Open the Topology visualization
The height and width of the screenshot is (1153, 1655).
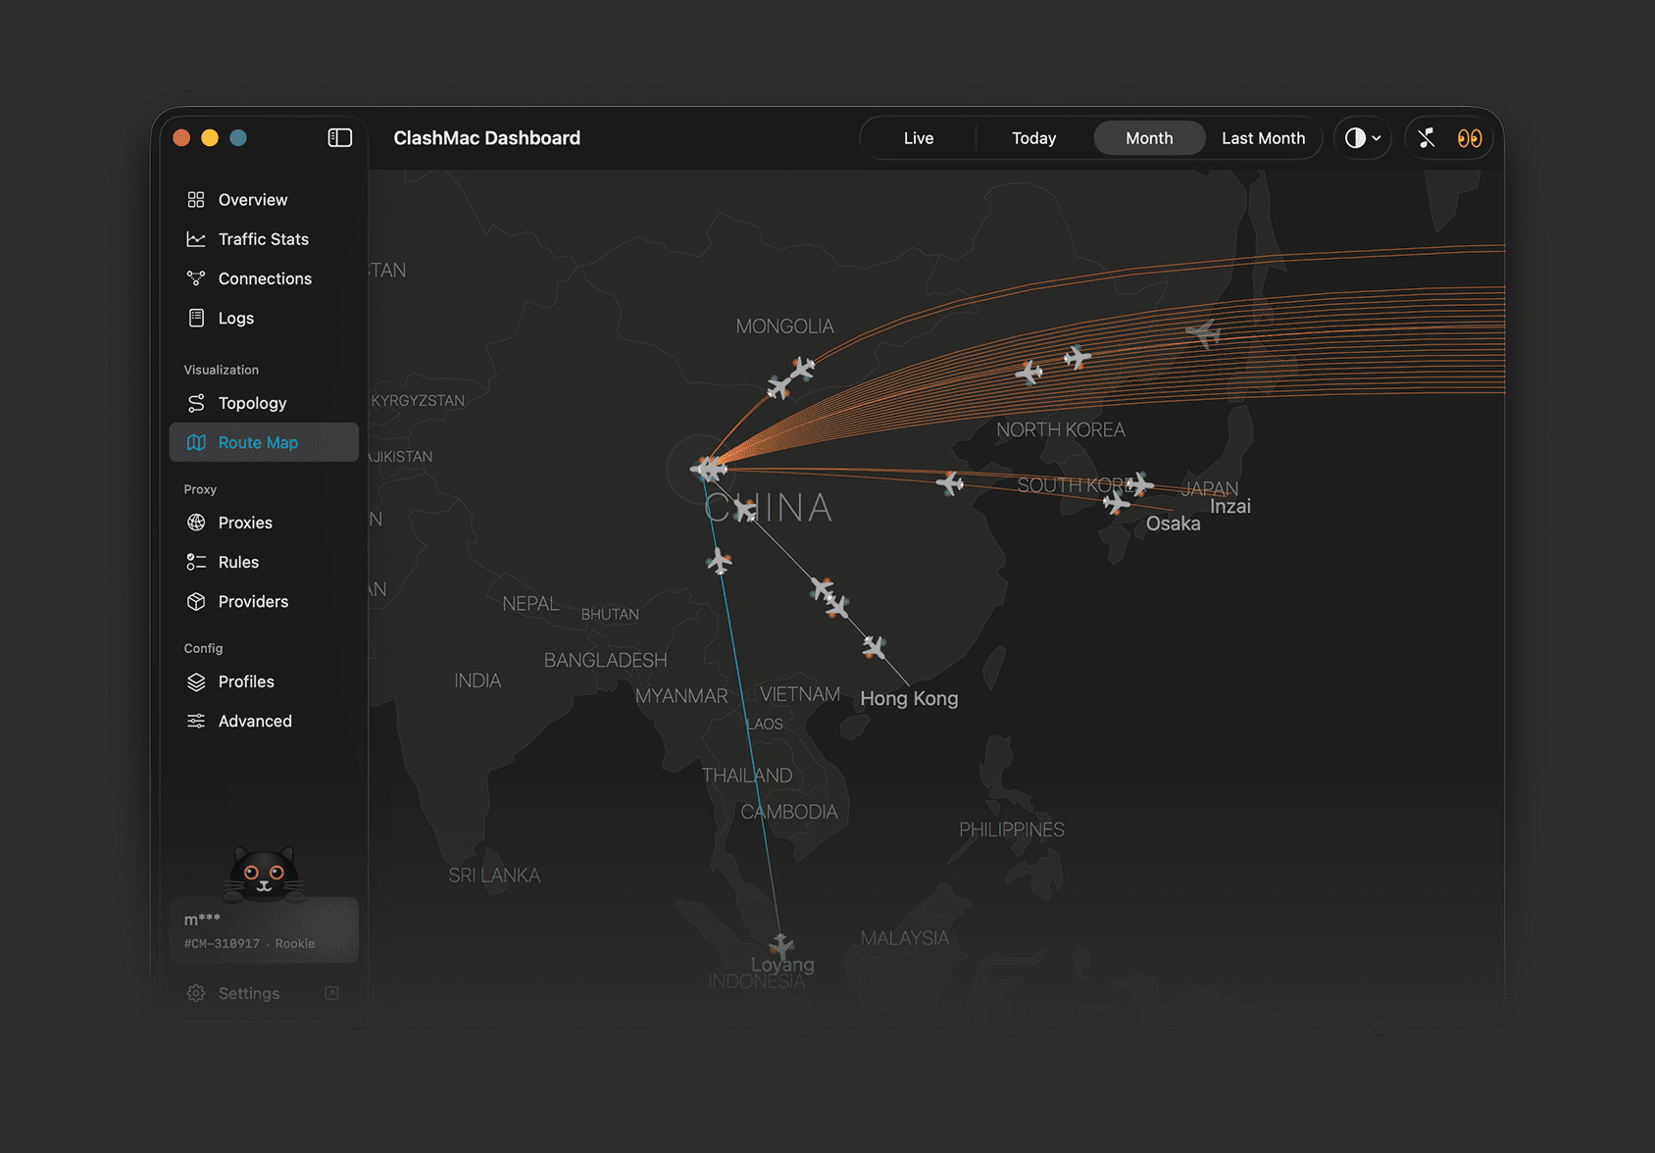click(264, 403)
